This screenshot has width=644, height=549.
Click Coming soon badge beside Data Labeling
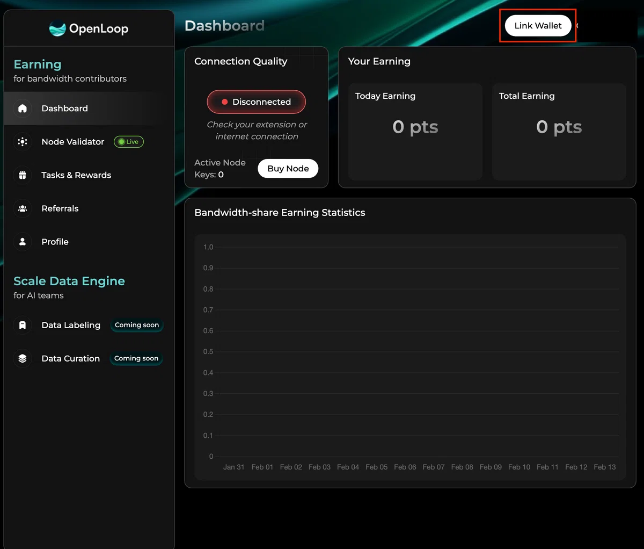click(x=137, y=325)
